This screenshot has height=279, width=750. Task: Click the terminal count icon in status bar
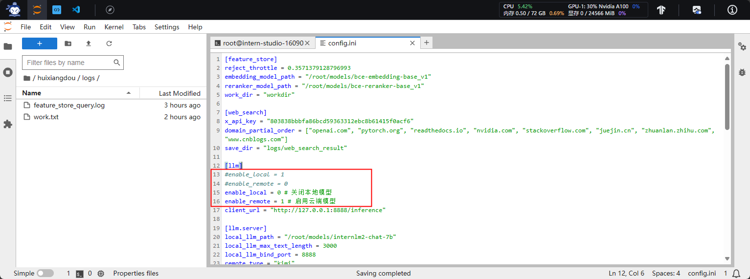point(80,274)
